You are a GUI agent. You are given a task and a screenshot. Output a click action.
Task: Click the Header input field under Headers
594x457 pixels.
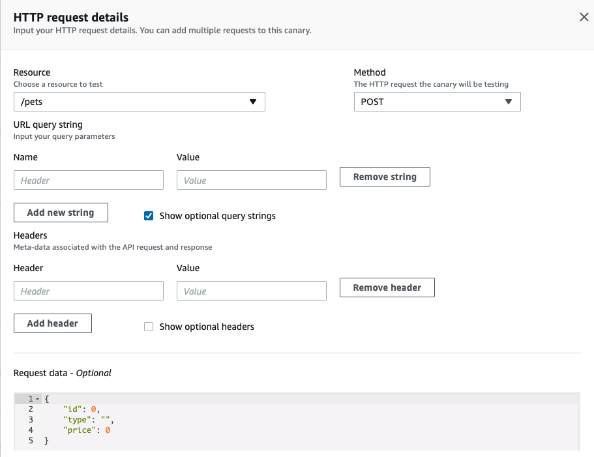coord(88,291)
